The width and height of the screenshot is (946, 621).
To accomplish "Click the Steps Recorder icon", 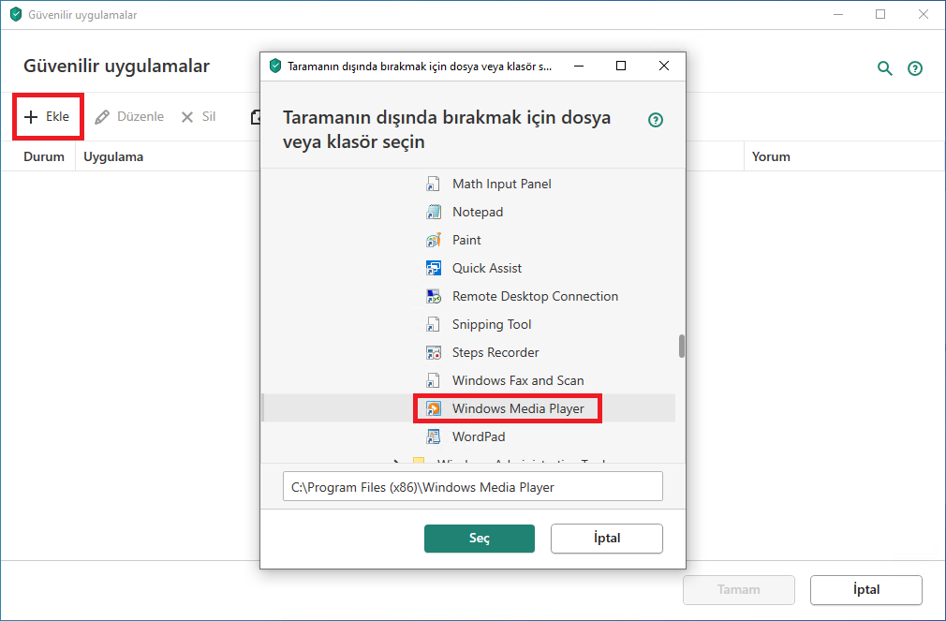I will [x=433, y=352].
